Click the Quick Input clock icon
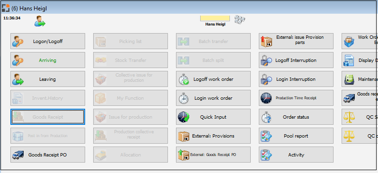The image size is (378, 173). [x=184, y=117]
